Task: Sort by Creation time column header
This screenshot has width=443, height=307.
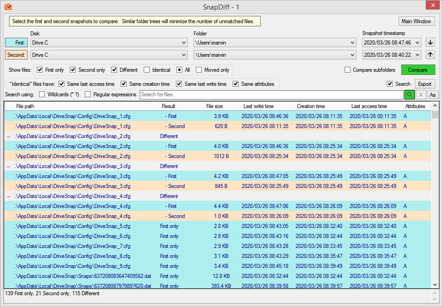Action: click(x=321, y=106)
